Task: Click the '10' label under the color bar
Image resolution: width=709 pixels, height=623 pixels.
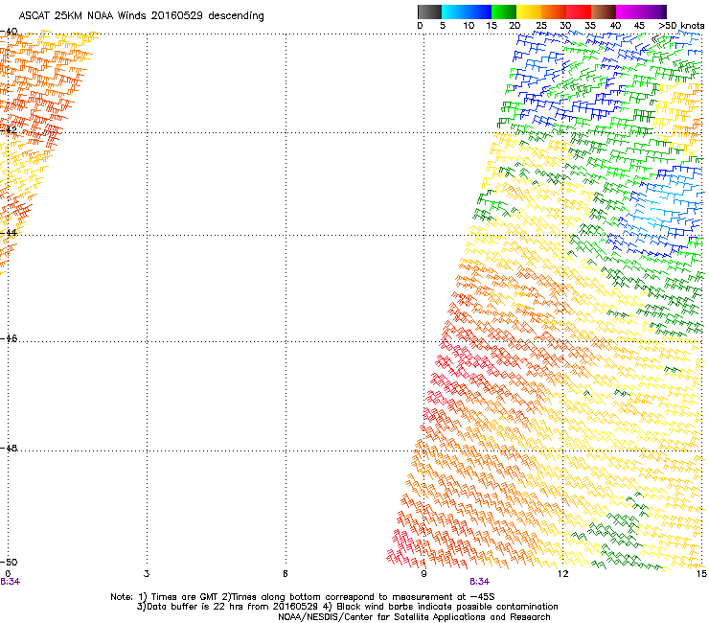Action: [469, 26]
